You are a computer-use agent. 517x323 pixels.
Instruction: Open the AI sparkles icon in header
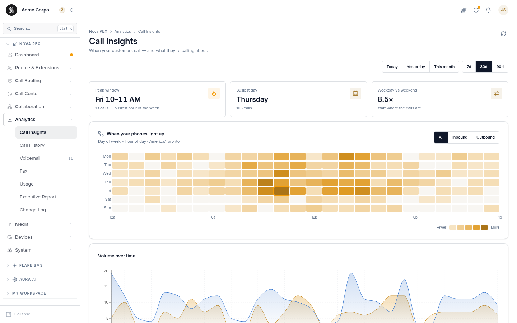click(x=464, y=10)
